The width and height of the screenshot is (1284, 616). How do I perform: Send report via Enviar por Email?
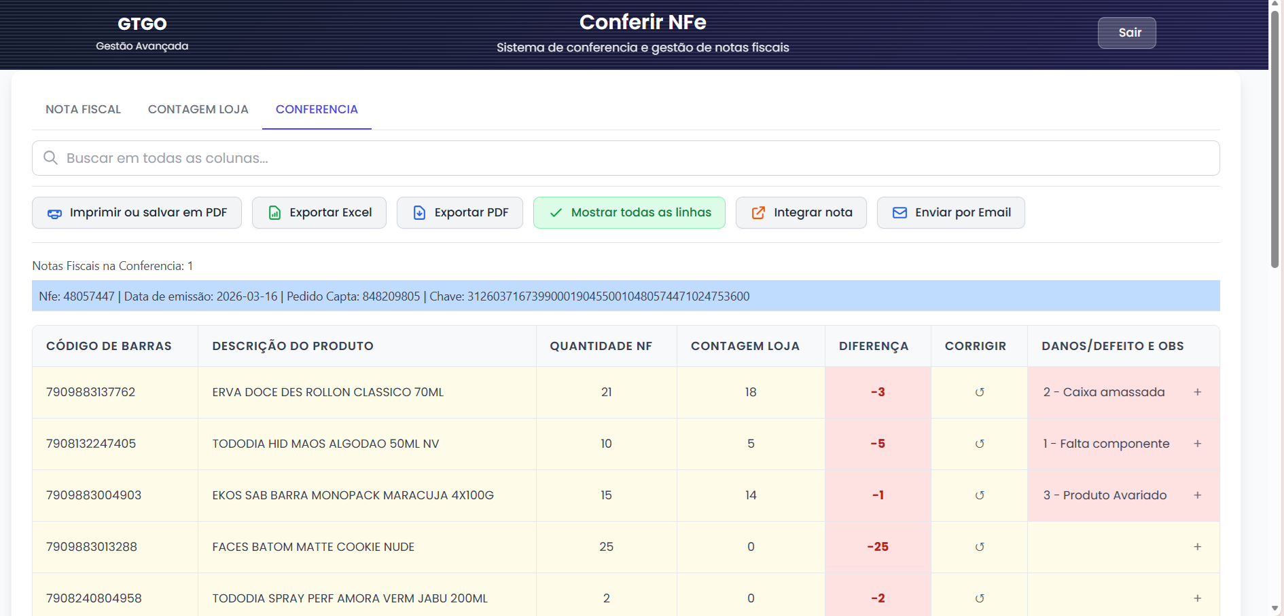coord(951,213)
